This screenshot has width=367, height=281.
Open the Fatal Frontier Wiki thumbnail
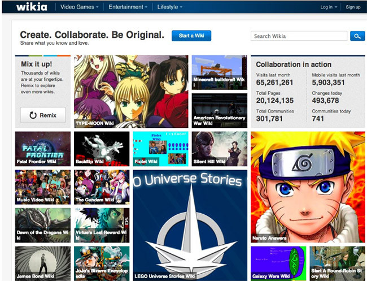tap(43, 149)
